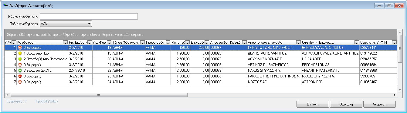Open the A/A column filter dropdown
This screenshot has width=407, height=113.
(x=14, y=42)
